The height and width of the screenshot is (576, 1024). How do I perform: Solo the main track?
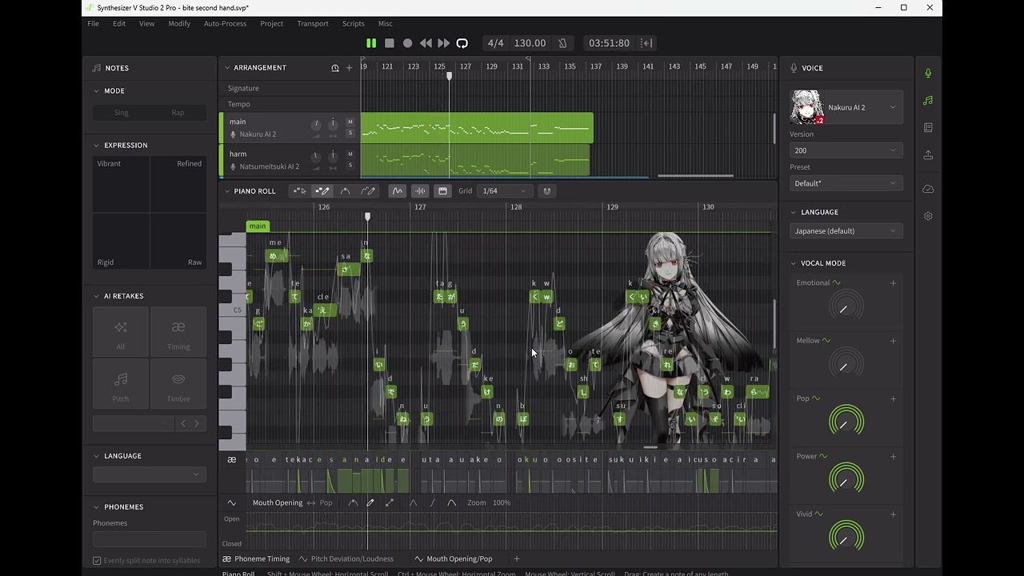point(350,133)
